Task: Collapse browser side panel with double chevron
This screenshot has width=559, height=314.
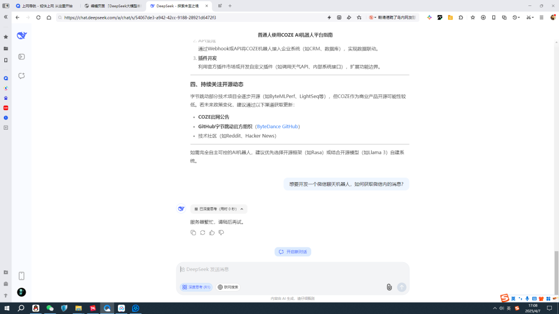Action: pyautogui.click(x=5, y=17)
